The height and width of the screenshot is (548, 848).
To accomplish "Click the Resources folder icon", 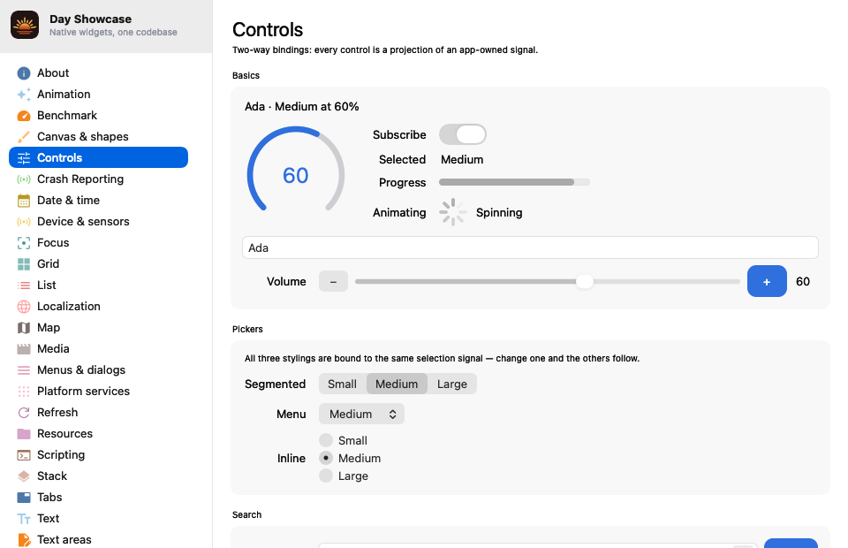I will (24, 434).
